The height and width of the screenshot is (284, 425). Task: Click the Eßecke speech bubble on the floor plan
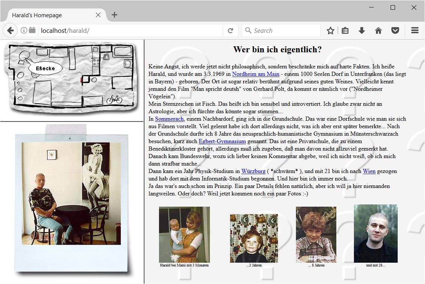(x=45, y=68)
